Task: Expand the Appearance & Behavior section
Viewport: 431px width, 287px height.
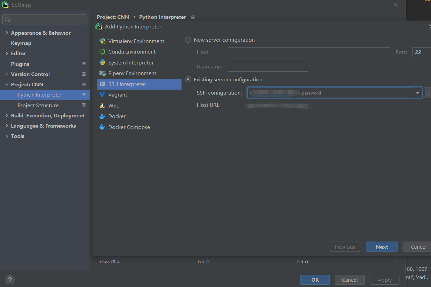Action: click(6, 33)
